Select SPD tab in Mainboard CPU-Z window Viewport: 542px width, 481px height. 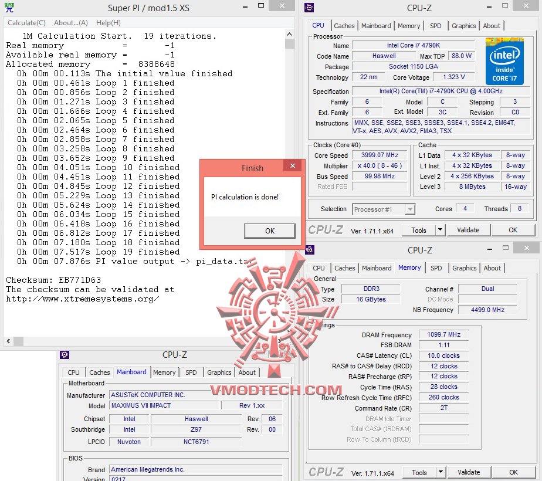(191, 373)
